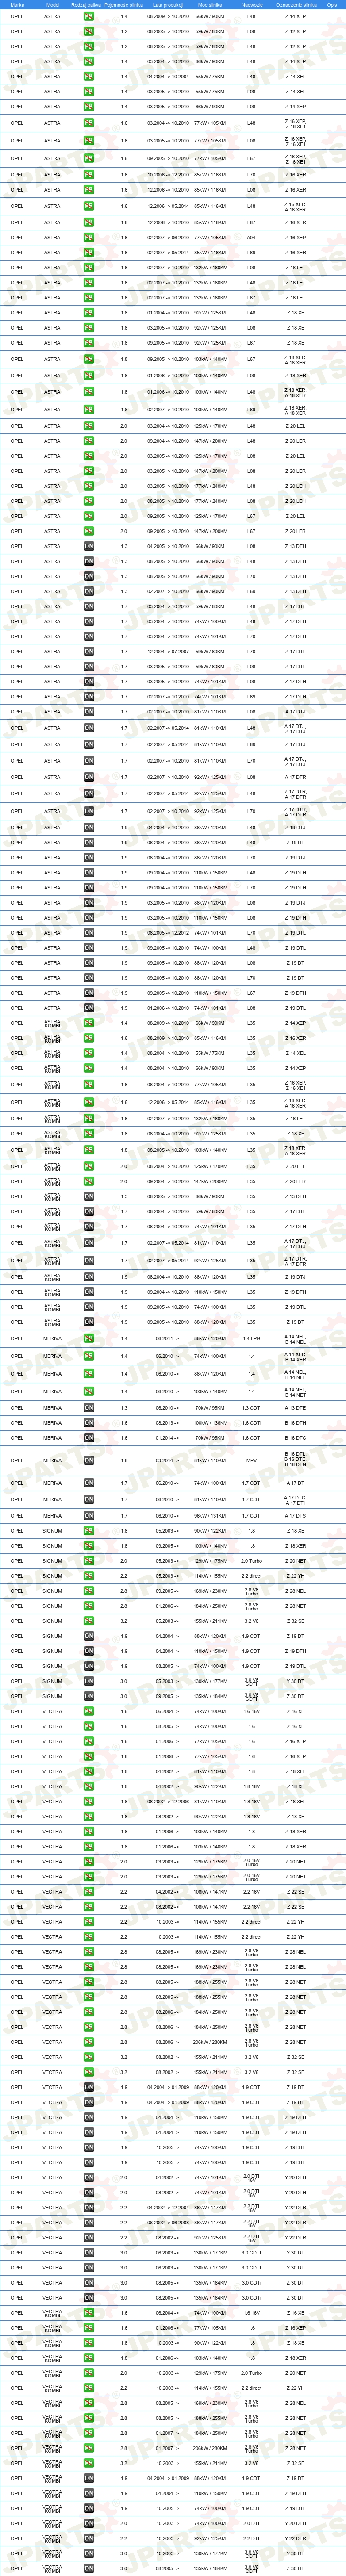
Task: Click the ON icon in Vectra Kombi Y 22 DTR row
Action: (88, 2538)
